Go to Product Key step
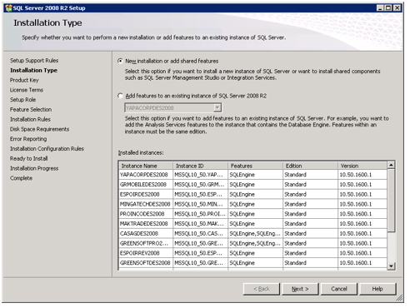Screen dimensions: 410x308 coord(24,80)
